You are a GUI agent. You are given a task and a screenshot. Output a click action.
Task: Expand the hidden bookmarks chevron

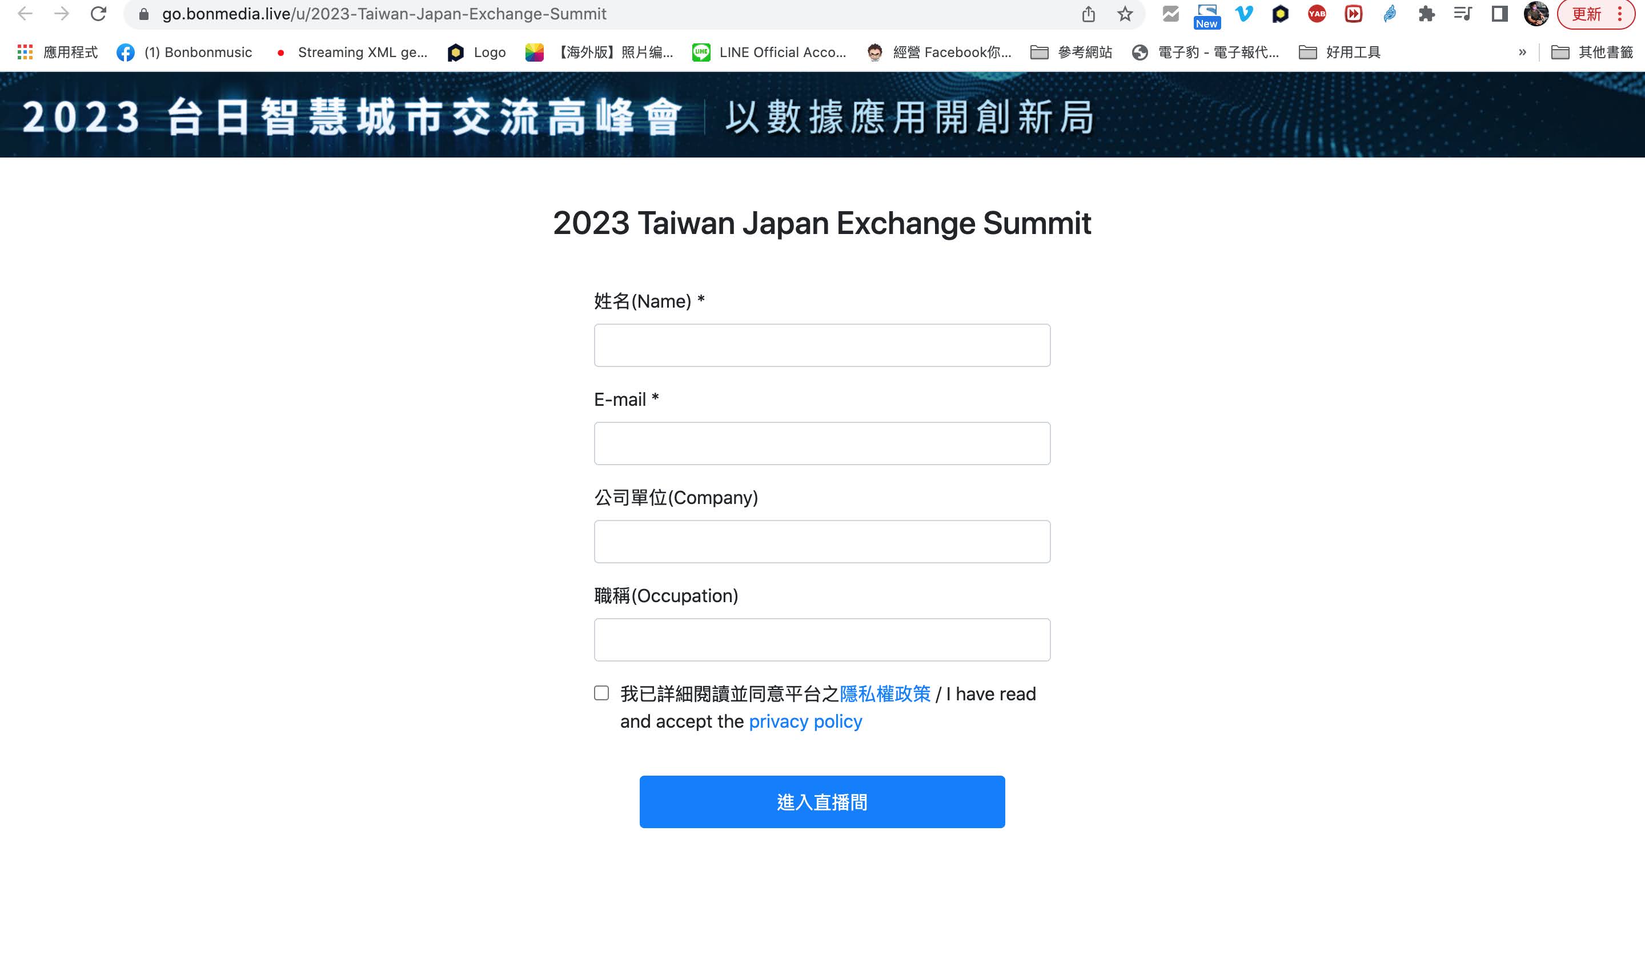[1522, 52]
